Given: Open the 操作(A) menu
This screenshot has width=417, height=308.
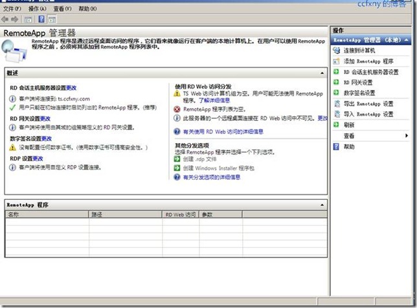Looking at the screenshot, I should click(x=38, y=9).
